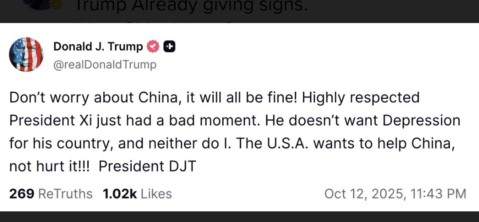This screenshot has width=479, height=222.
Task: Open the Donald J. Trump display name
Action: coord(98,47)
